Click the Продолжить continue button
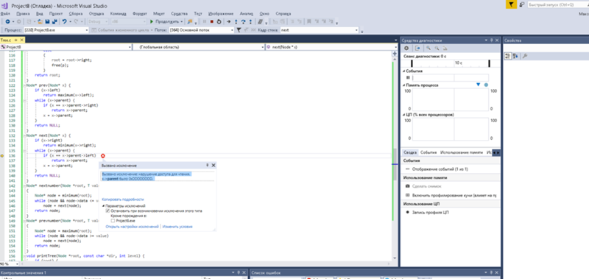 pos(163,22)
